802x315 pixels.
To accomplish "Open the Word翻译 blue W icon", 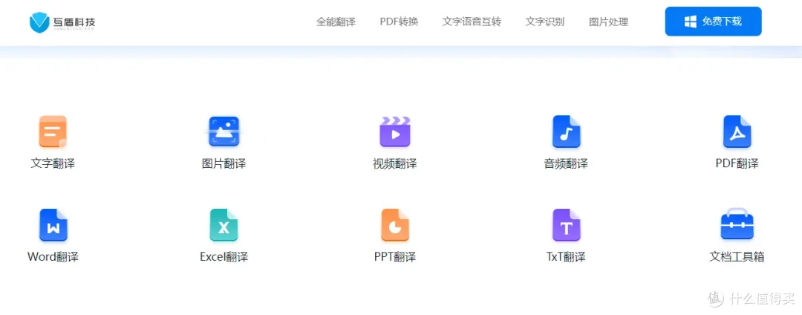I will (x=53, y=225).
